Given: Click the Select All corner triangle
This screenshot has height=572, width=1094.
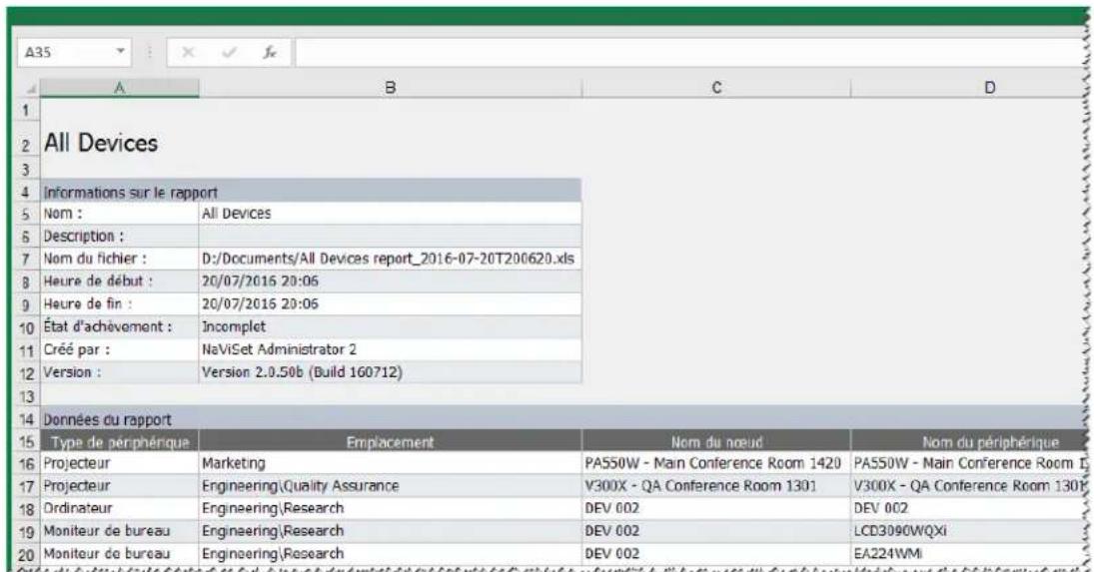Looking at the screenshot, I should (29, 89).
